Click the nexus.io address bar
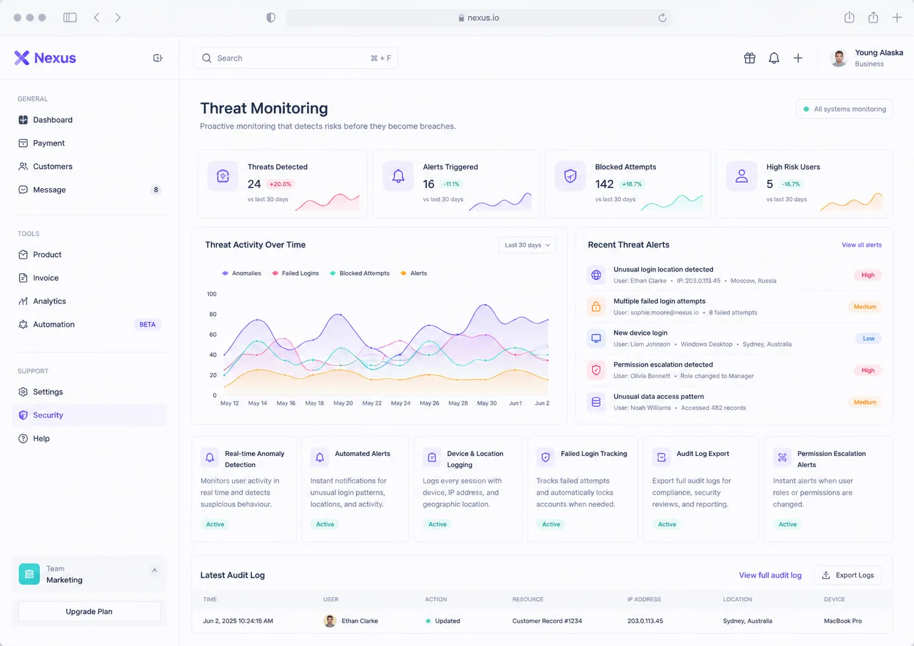The height and width of the screenshot is (646, 914). click(478, 18)
